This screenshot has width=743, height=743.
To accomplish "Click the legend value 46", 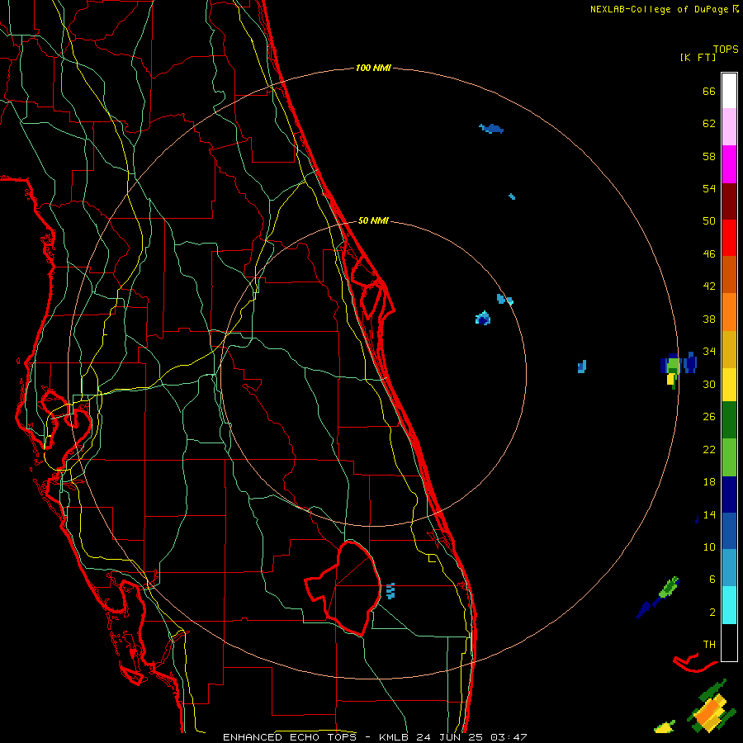I will tap(709, 254).
